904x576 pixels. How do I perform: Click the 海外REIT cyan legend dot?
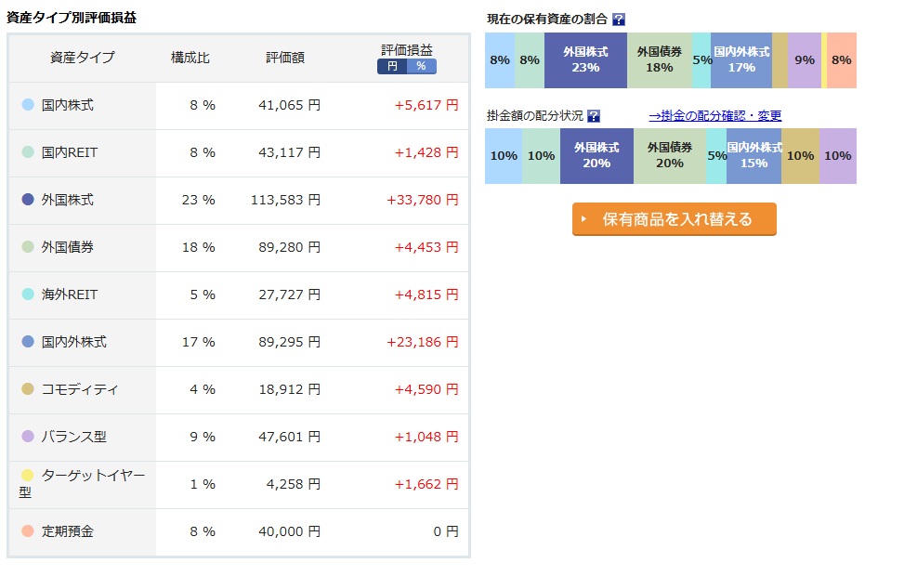pos(28,295)
